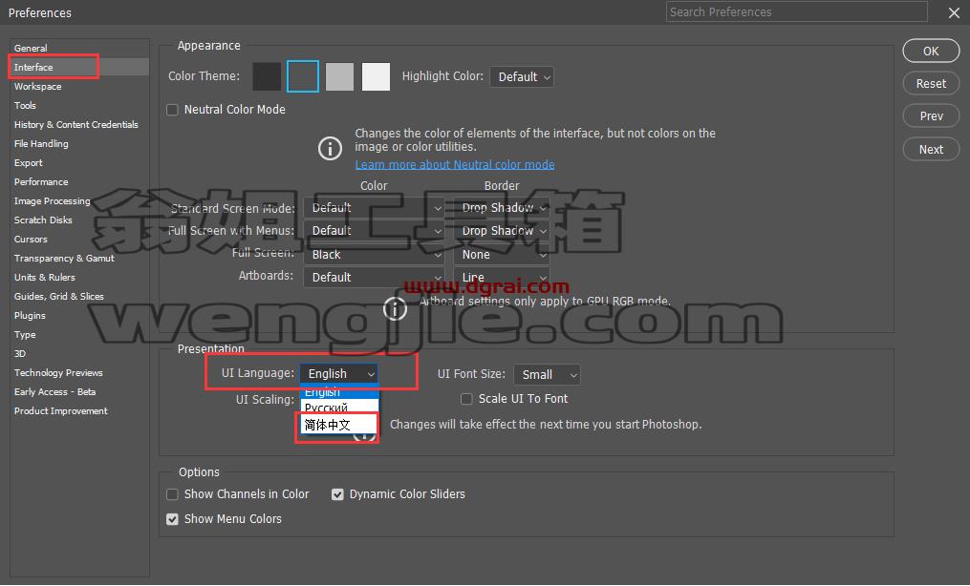Open the Performance preferences section

tap(41, 181)
